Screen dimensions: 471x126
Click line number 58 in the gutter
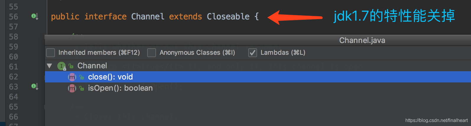pos(13,37)
